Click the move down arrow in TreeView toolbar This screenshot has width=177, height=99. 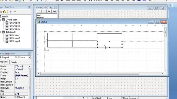point(15,12)
